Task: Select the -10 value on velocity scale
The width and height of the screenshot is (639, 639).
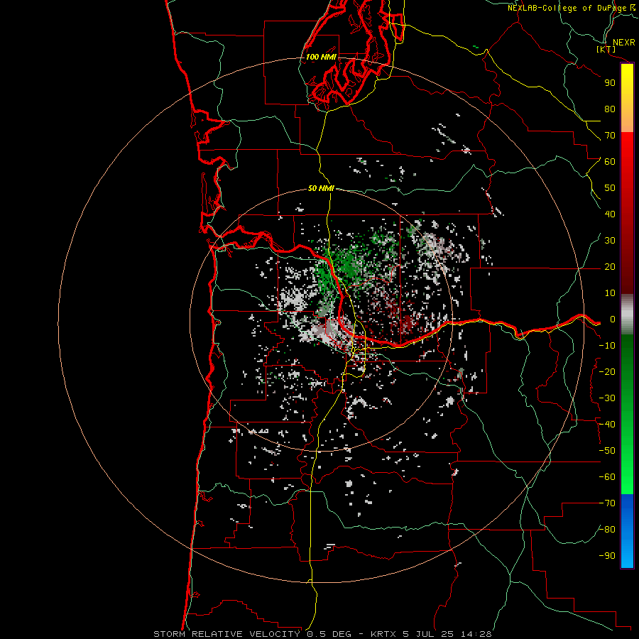Action: 607,346
